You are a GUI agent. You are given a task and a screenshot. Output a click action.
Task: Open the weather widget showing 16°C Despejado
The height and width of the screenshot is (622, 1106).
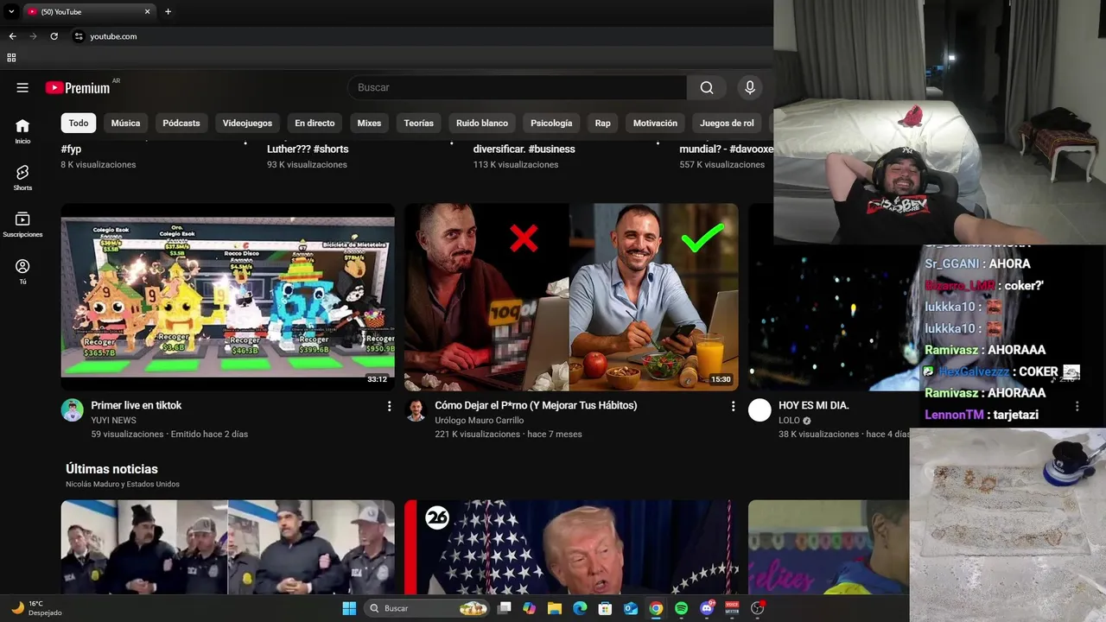click(36, 608)
